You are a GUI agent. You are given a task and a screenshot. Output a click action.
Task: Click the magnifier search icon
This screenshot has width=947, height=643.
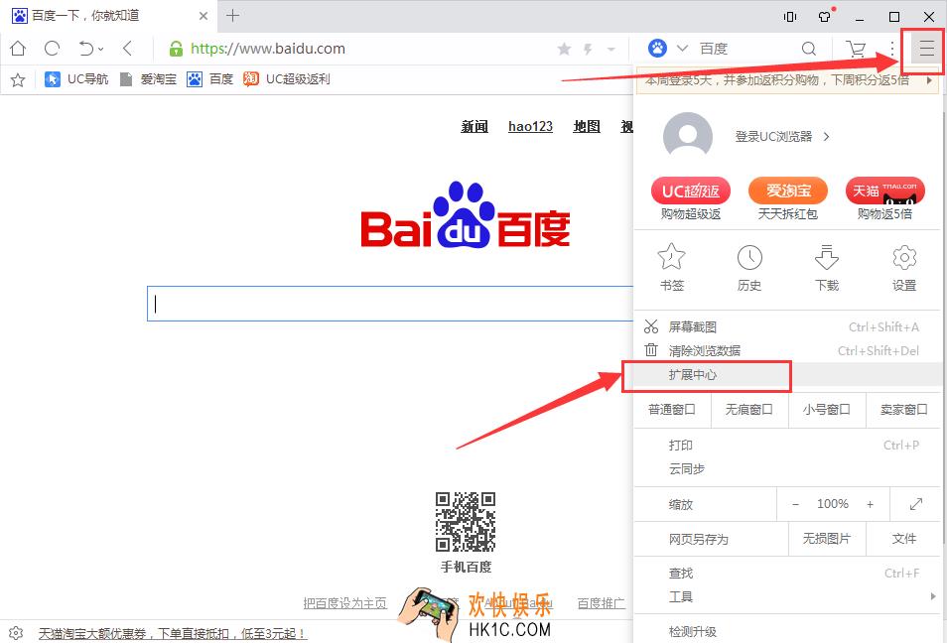809,49
